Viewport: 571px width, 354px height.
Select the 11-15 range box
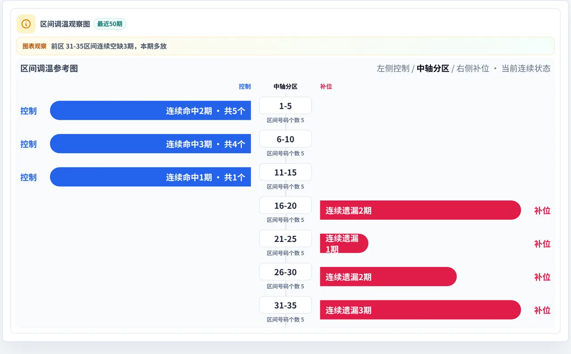[x=285, y=172]
